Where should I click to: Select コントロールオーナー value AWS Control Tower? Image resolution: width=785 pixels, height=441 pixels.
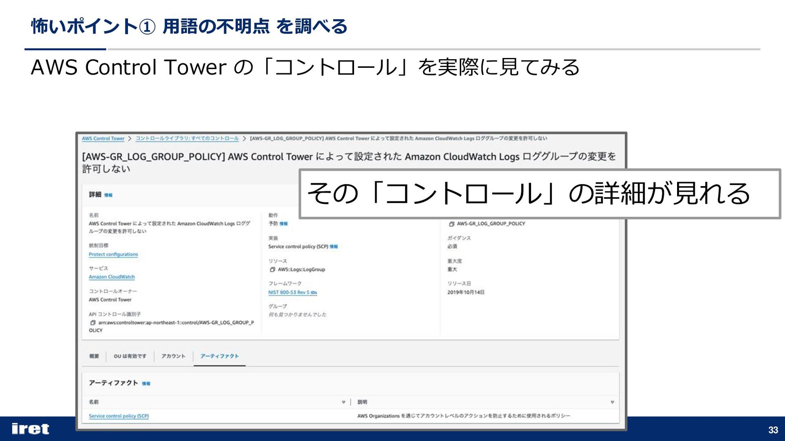110,300
